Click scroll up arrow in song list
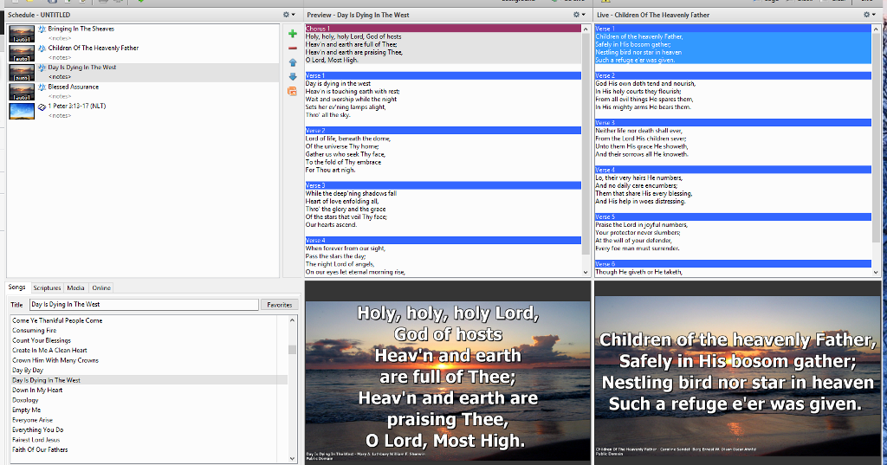 [293, 320]
